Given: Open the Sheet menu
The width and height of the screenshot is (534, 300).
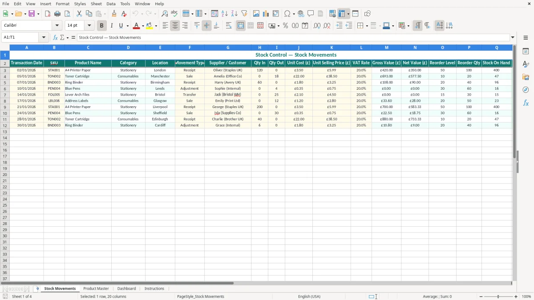Looking at the screenshot, I should (x=96, y=4).
